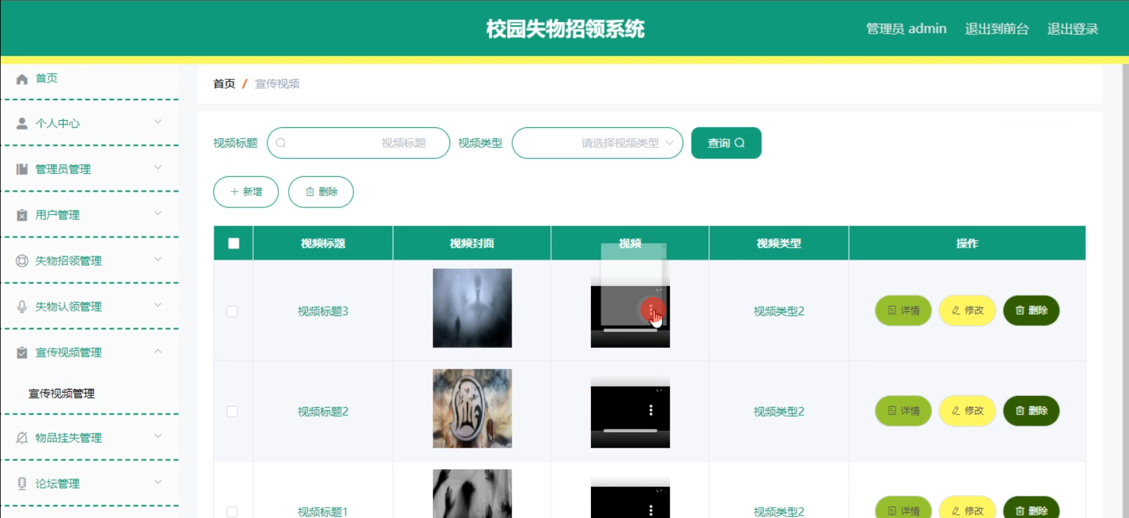This screenshot has height=518, width=1129.
Task: Click 退出到前台 in the header
Action: pos(997,28)
